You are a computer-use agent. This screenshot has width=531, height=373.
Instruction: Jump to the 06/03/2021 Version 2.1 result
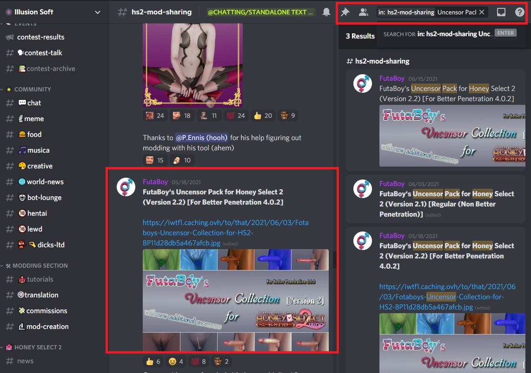tap(436, 199)
